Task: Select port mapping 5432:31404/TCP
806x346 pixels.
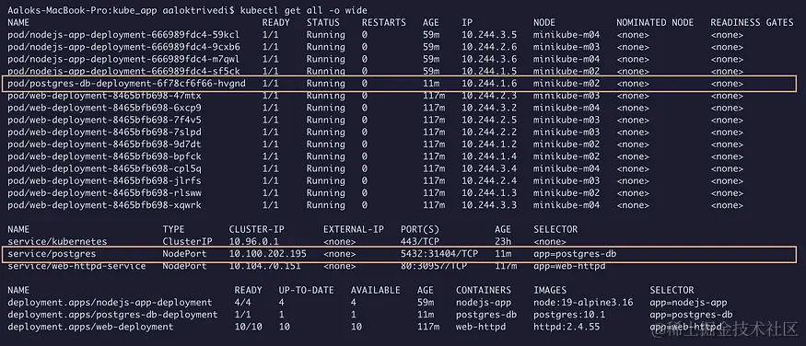Action: click(x=439, y=254)
